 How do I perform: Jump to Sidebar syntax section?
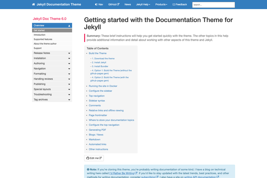point(97,101)
